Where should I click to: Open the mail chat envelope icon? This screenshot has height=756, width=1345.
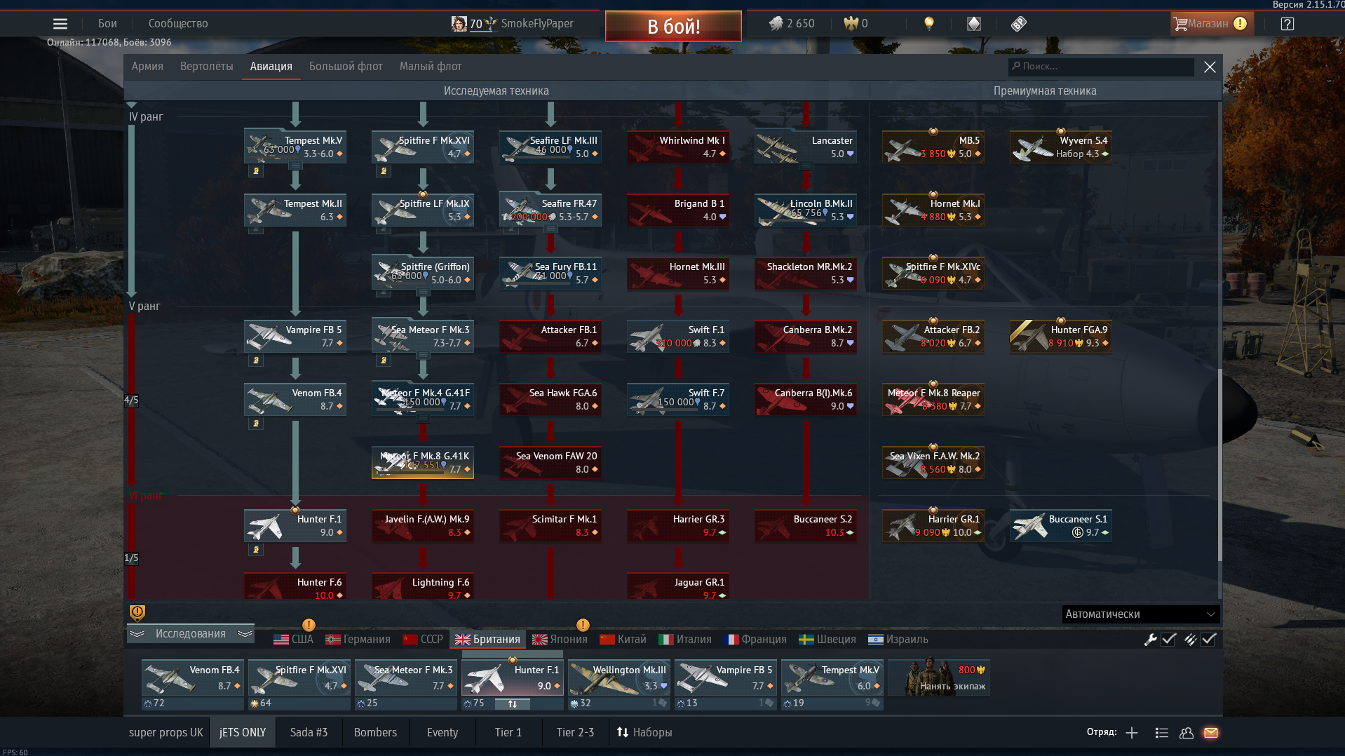[x=1211, y=732]
